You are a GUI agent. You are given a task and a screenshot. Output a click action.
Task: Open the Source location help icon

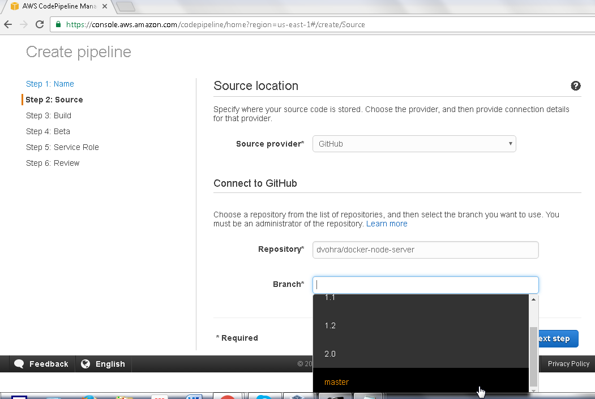[575, 85]
